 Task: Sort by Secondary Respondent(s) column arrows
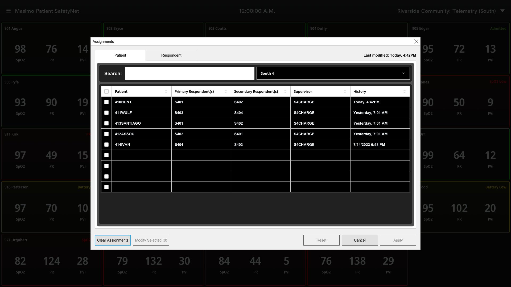coord(285,91)
